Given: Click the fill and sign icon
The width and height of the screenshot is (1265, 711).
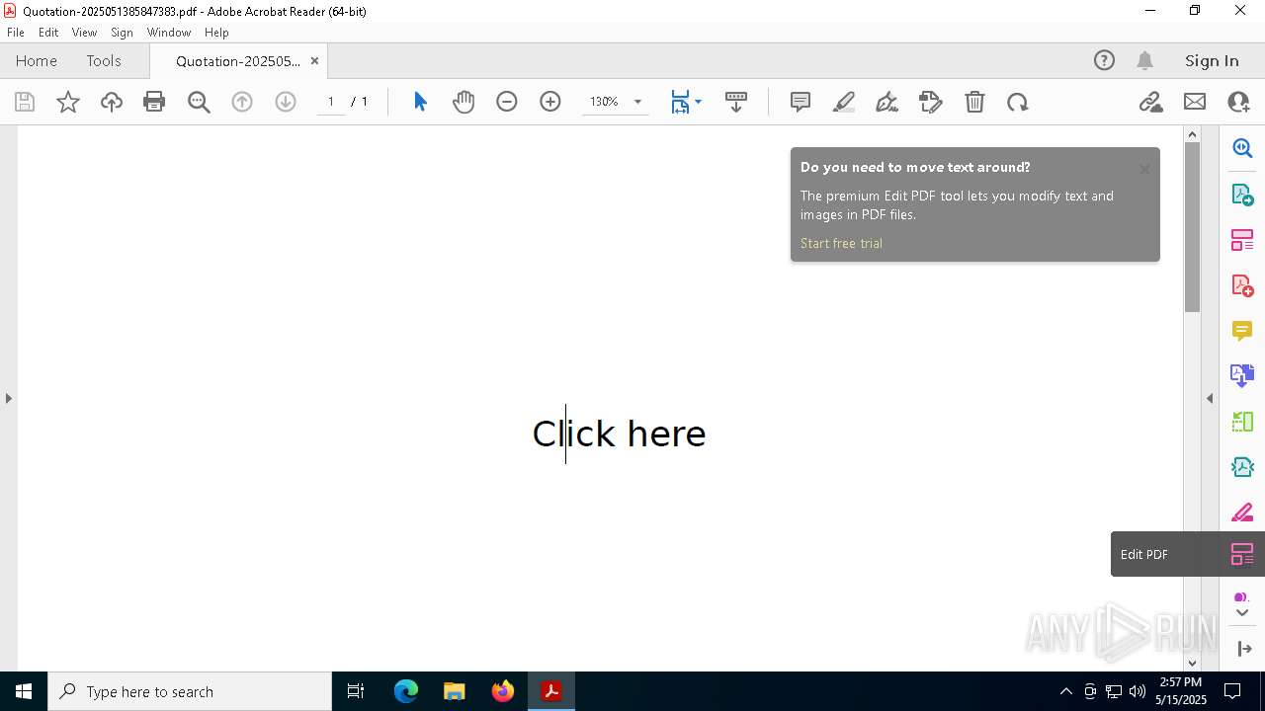Looking at the screenshot, I should 931,102.
